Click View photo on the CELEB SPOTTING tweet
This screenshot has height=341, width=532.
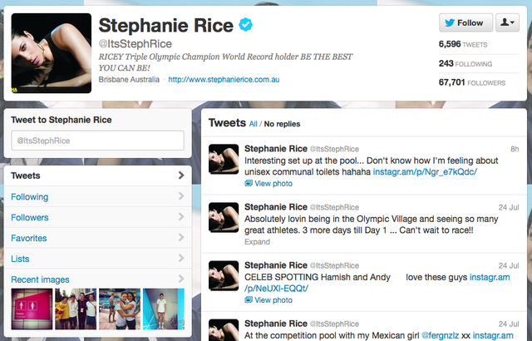point(273,300)
